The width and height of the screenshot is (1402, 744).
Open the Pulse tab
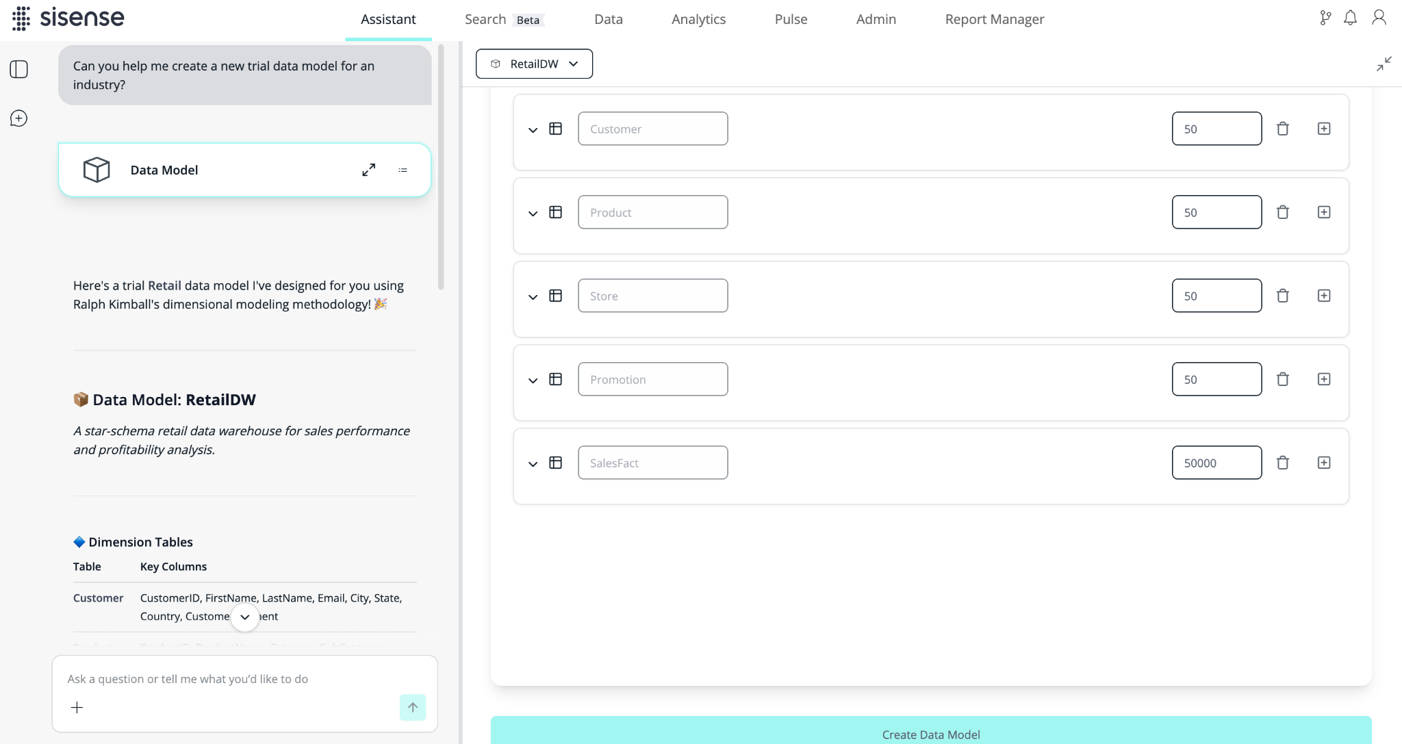[x=791, y=19]
